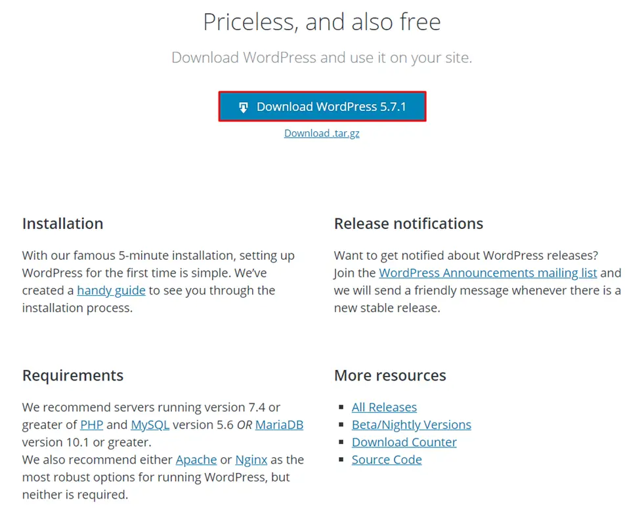Open the MariaDB link
This screenshot has height=532, width=640.
[278, 424]
